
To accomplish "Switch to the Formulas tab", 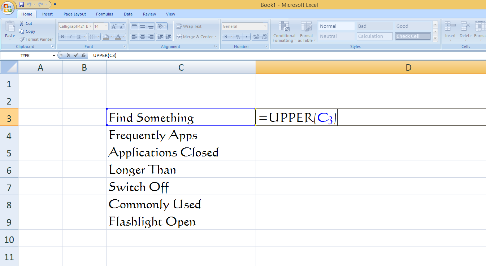I will [x=104, y=14].
